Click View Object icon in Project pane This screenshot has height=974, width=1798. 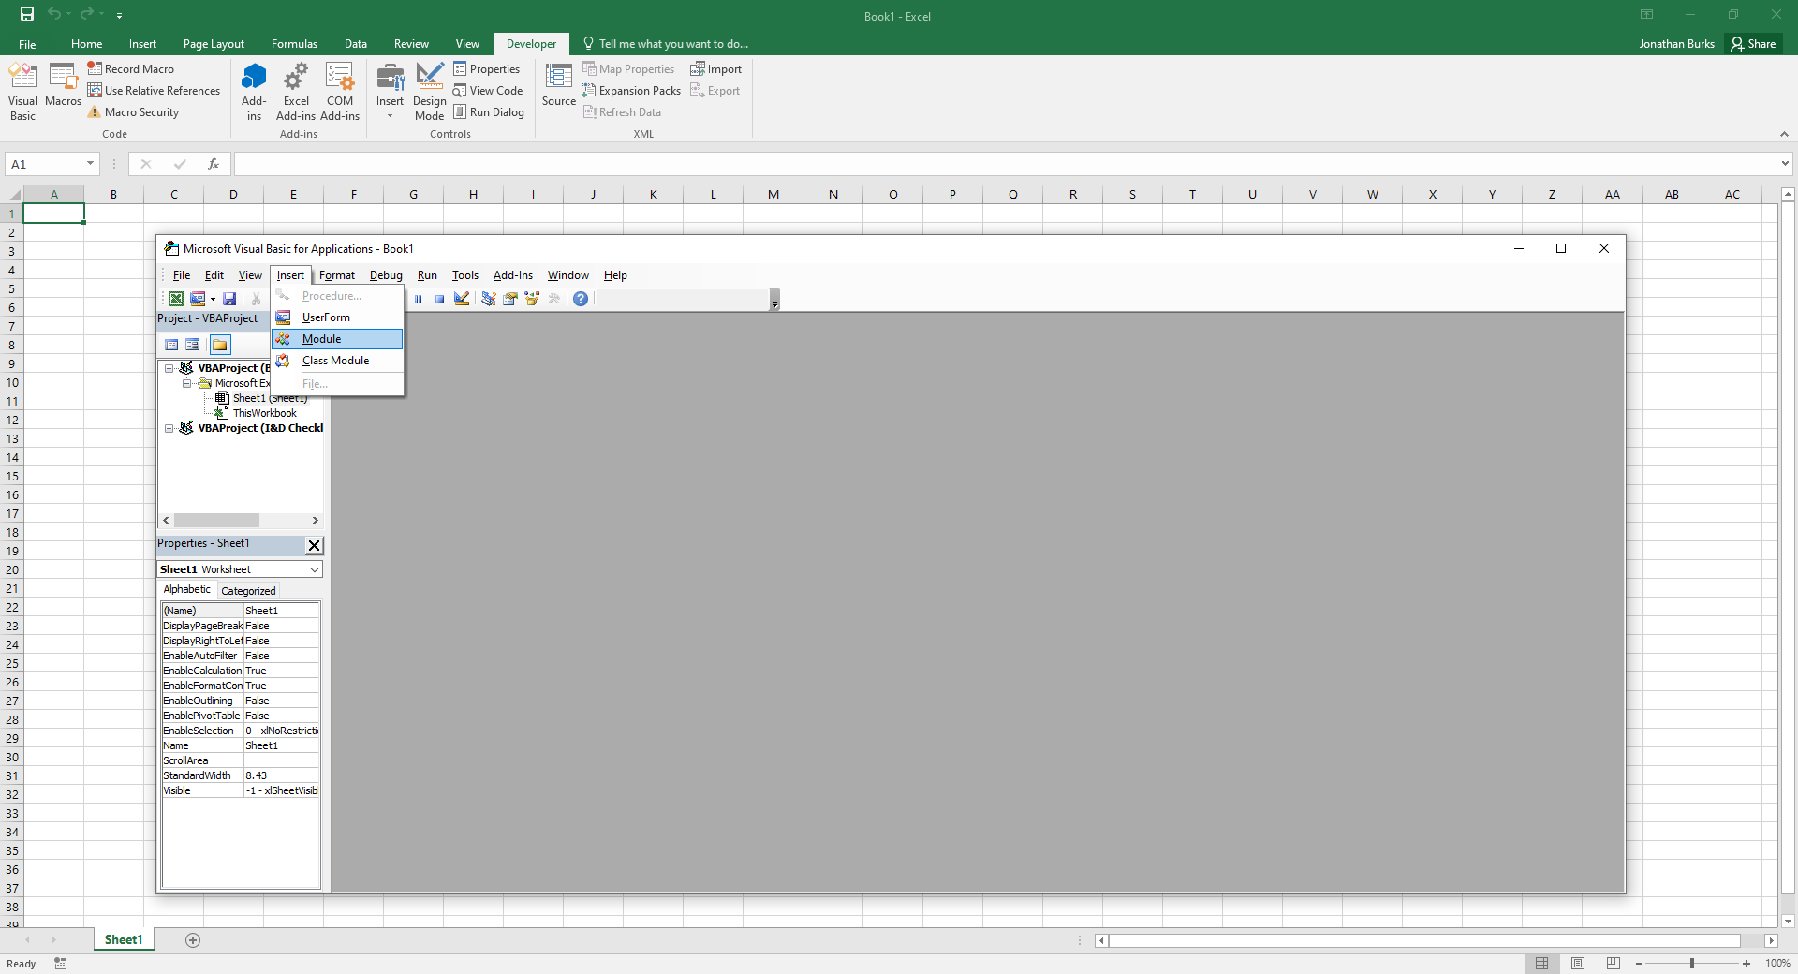pyautogui.click(x=193, y=345)
